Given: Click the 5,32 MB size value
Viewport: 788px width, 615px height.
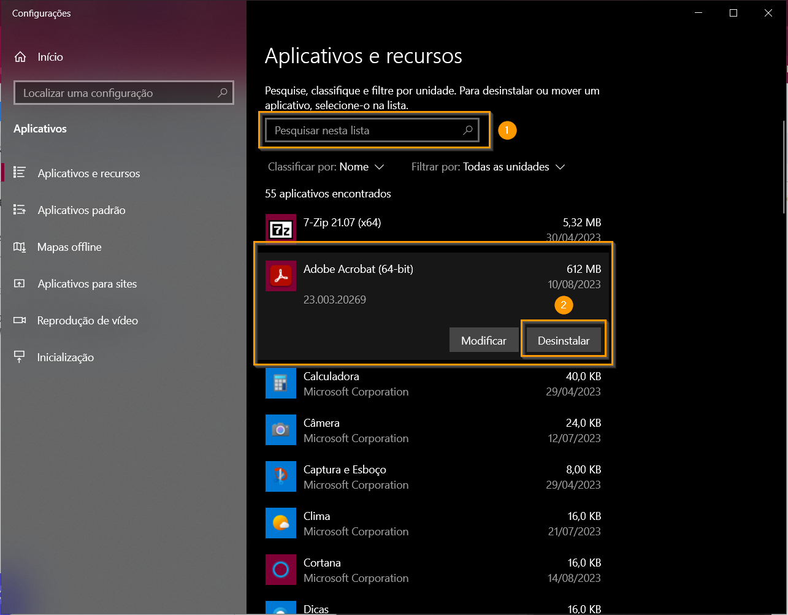Looking at the screenshot, I should click(x=582, y=222).
